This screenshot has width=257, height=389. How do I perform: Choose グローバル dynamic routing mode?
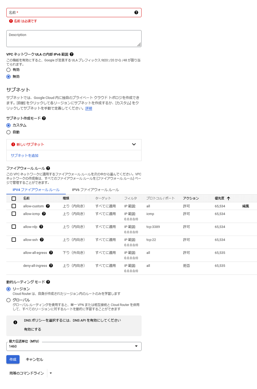8,300
